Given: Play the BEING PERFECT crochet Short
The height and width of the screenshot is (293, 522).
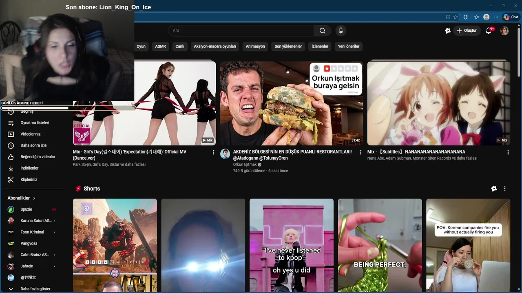Looking at the screenshot, I should 380,246.
